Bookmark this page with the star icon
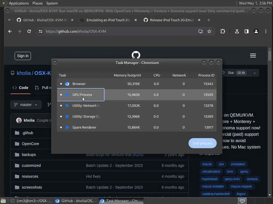 point(209,31)
